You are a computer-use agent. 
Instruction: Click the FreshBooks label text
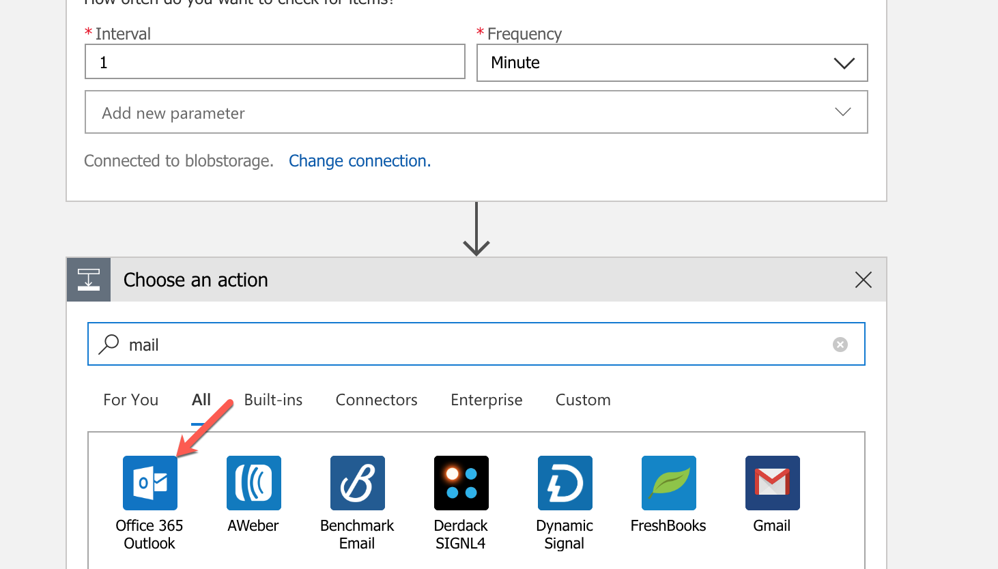click(668, 526)
